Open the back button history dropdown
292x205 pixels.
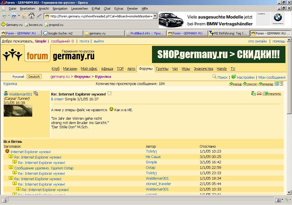[x=9, y=16]
